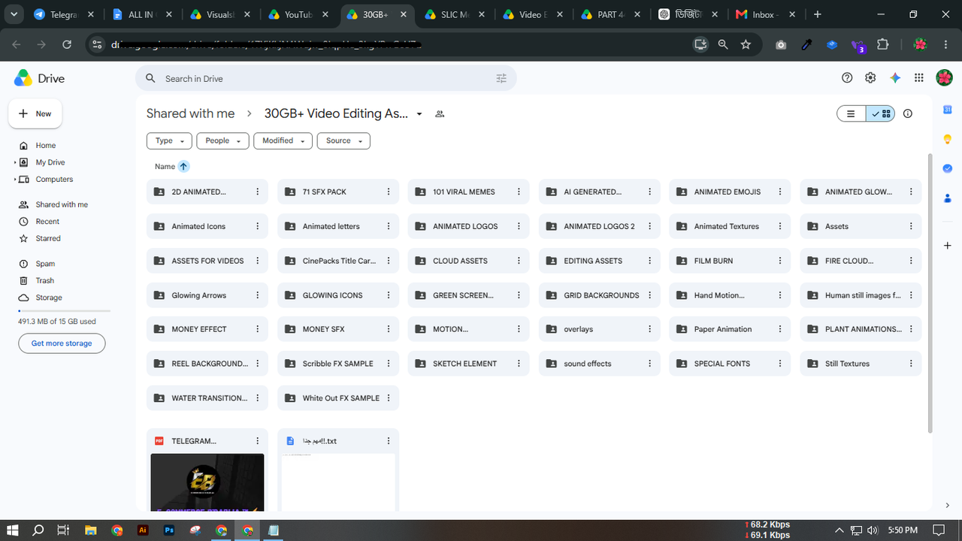962x541 pixels.
Task: Expand folder title dropdown arrow
Action: (419, 114)
